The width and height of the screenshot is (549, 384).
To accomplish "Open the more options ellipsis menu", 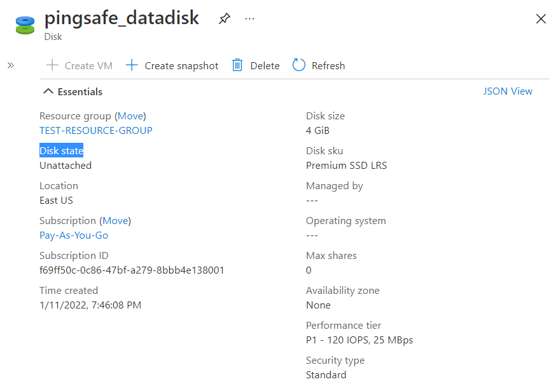I will click(x=249, y=18).
